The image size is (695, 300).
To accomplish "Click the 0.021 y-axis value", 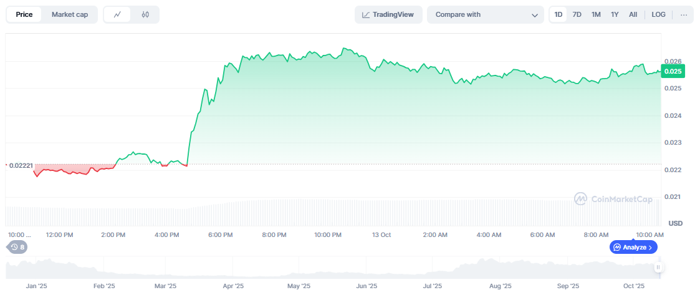I will pyautogui.click(x=673, y=196).
